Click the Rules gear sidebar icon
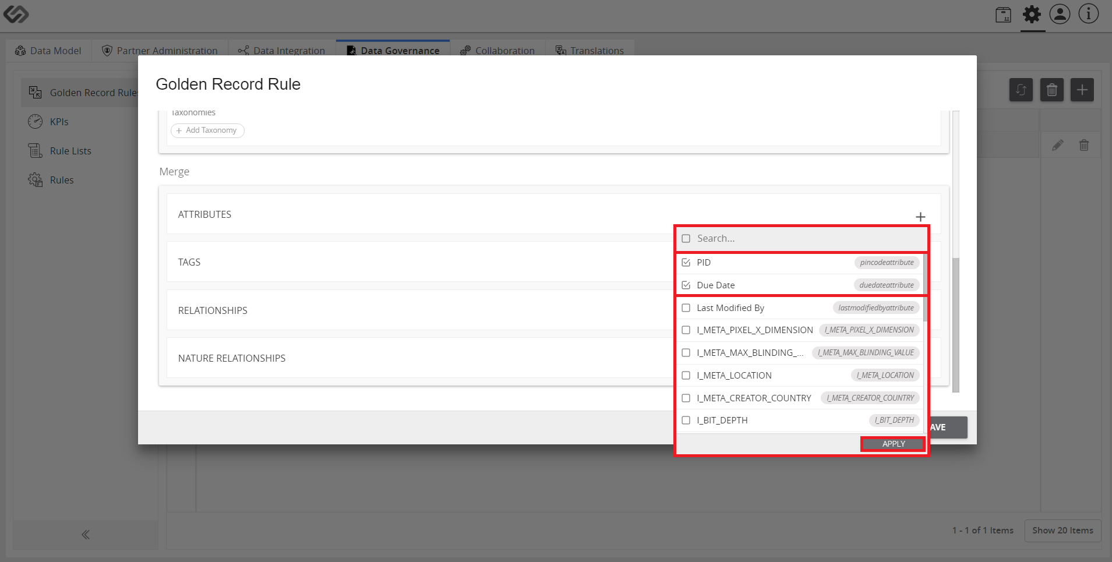This screenshot has height=562, width=1112. [x=35, y=180]
